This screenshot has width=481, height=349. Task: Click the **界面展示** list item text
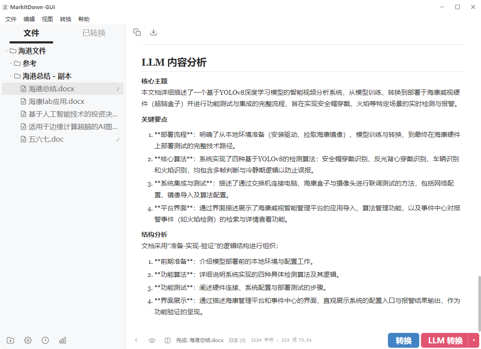click(x=307, y=306)
